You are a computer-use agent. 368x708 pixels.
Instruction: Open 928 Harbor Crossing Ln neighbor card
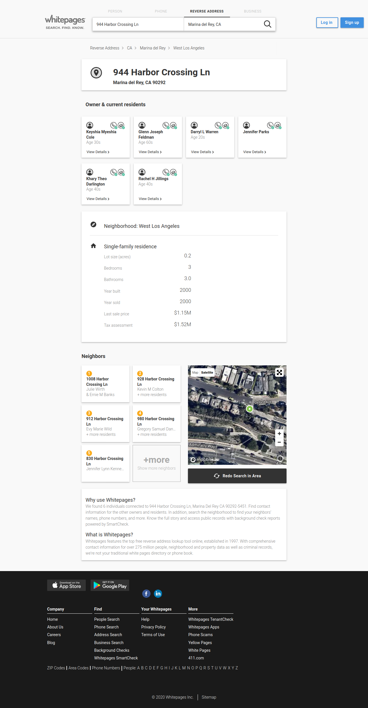tap(156, 384)
